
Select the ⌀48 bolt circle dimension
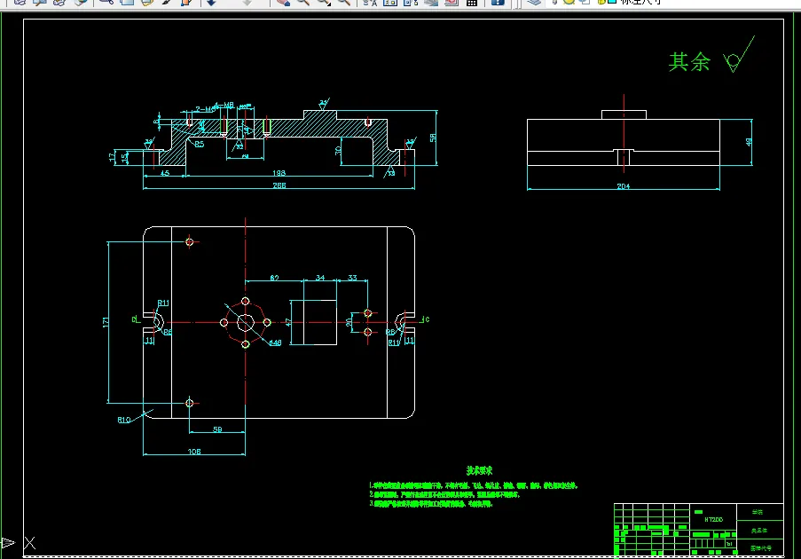pyautogui.click(x=275, y=342)
